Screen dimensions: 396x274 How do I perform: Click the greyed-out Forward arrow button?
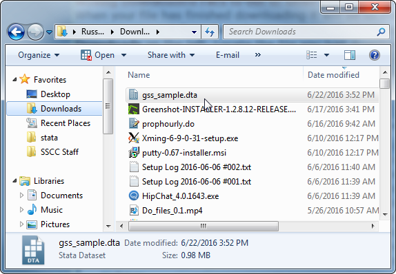35,32
